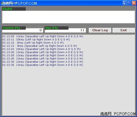Focus the Keylist white text area
This screenshot has height=117, width=137.
coord(68,17)
